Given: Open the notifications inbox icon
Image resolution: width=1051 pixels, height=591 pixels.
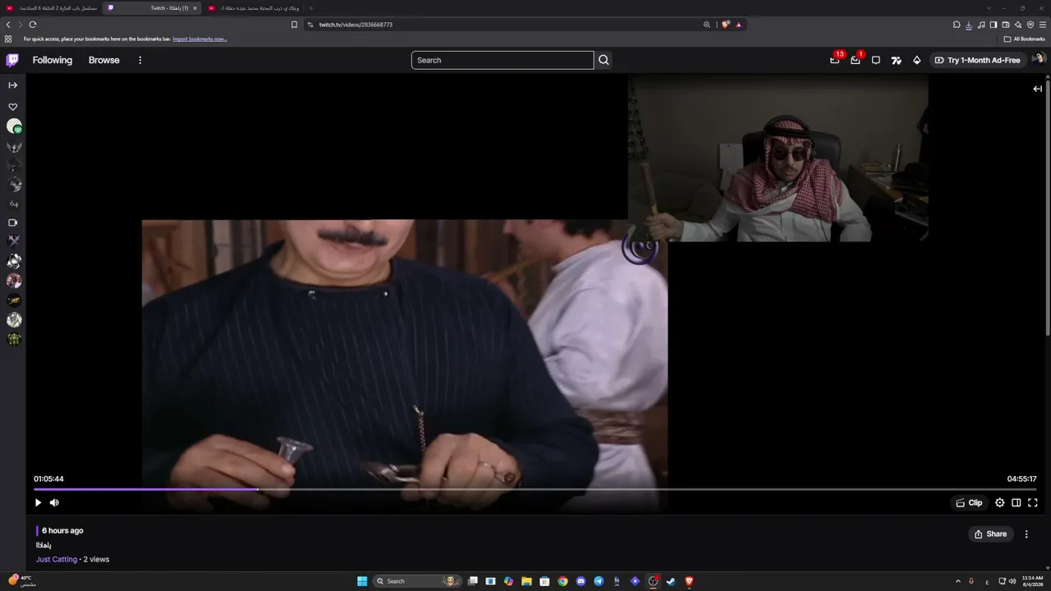Looking at the screenshot, I should pos(856,60).
